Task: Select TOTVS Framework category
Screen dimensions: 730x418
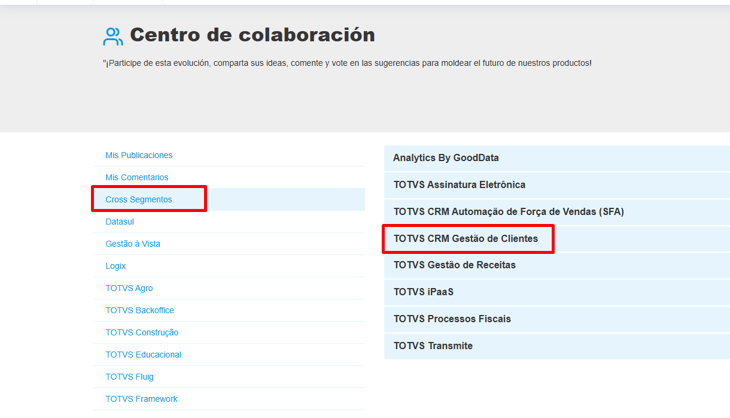Action: [142, 399]
